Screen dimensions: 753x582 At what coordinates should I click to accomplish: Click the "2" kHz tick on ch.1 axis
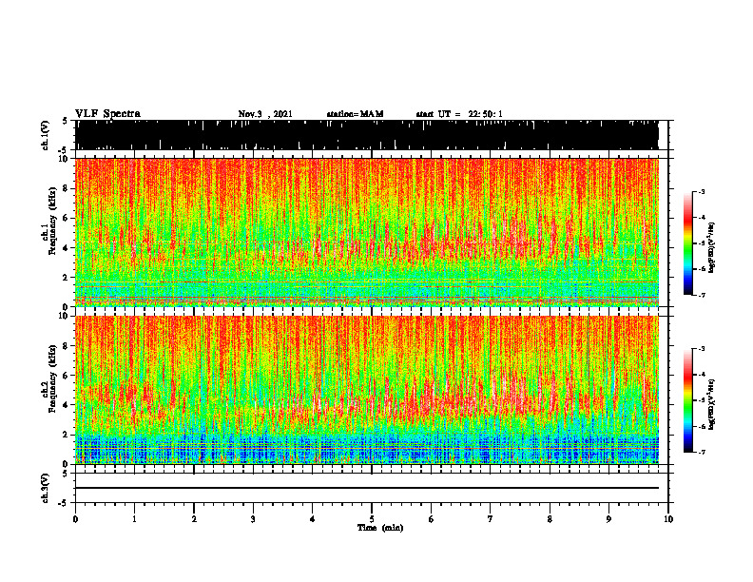[67, 278]
